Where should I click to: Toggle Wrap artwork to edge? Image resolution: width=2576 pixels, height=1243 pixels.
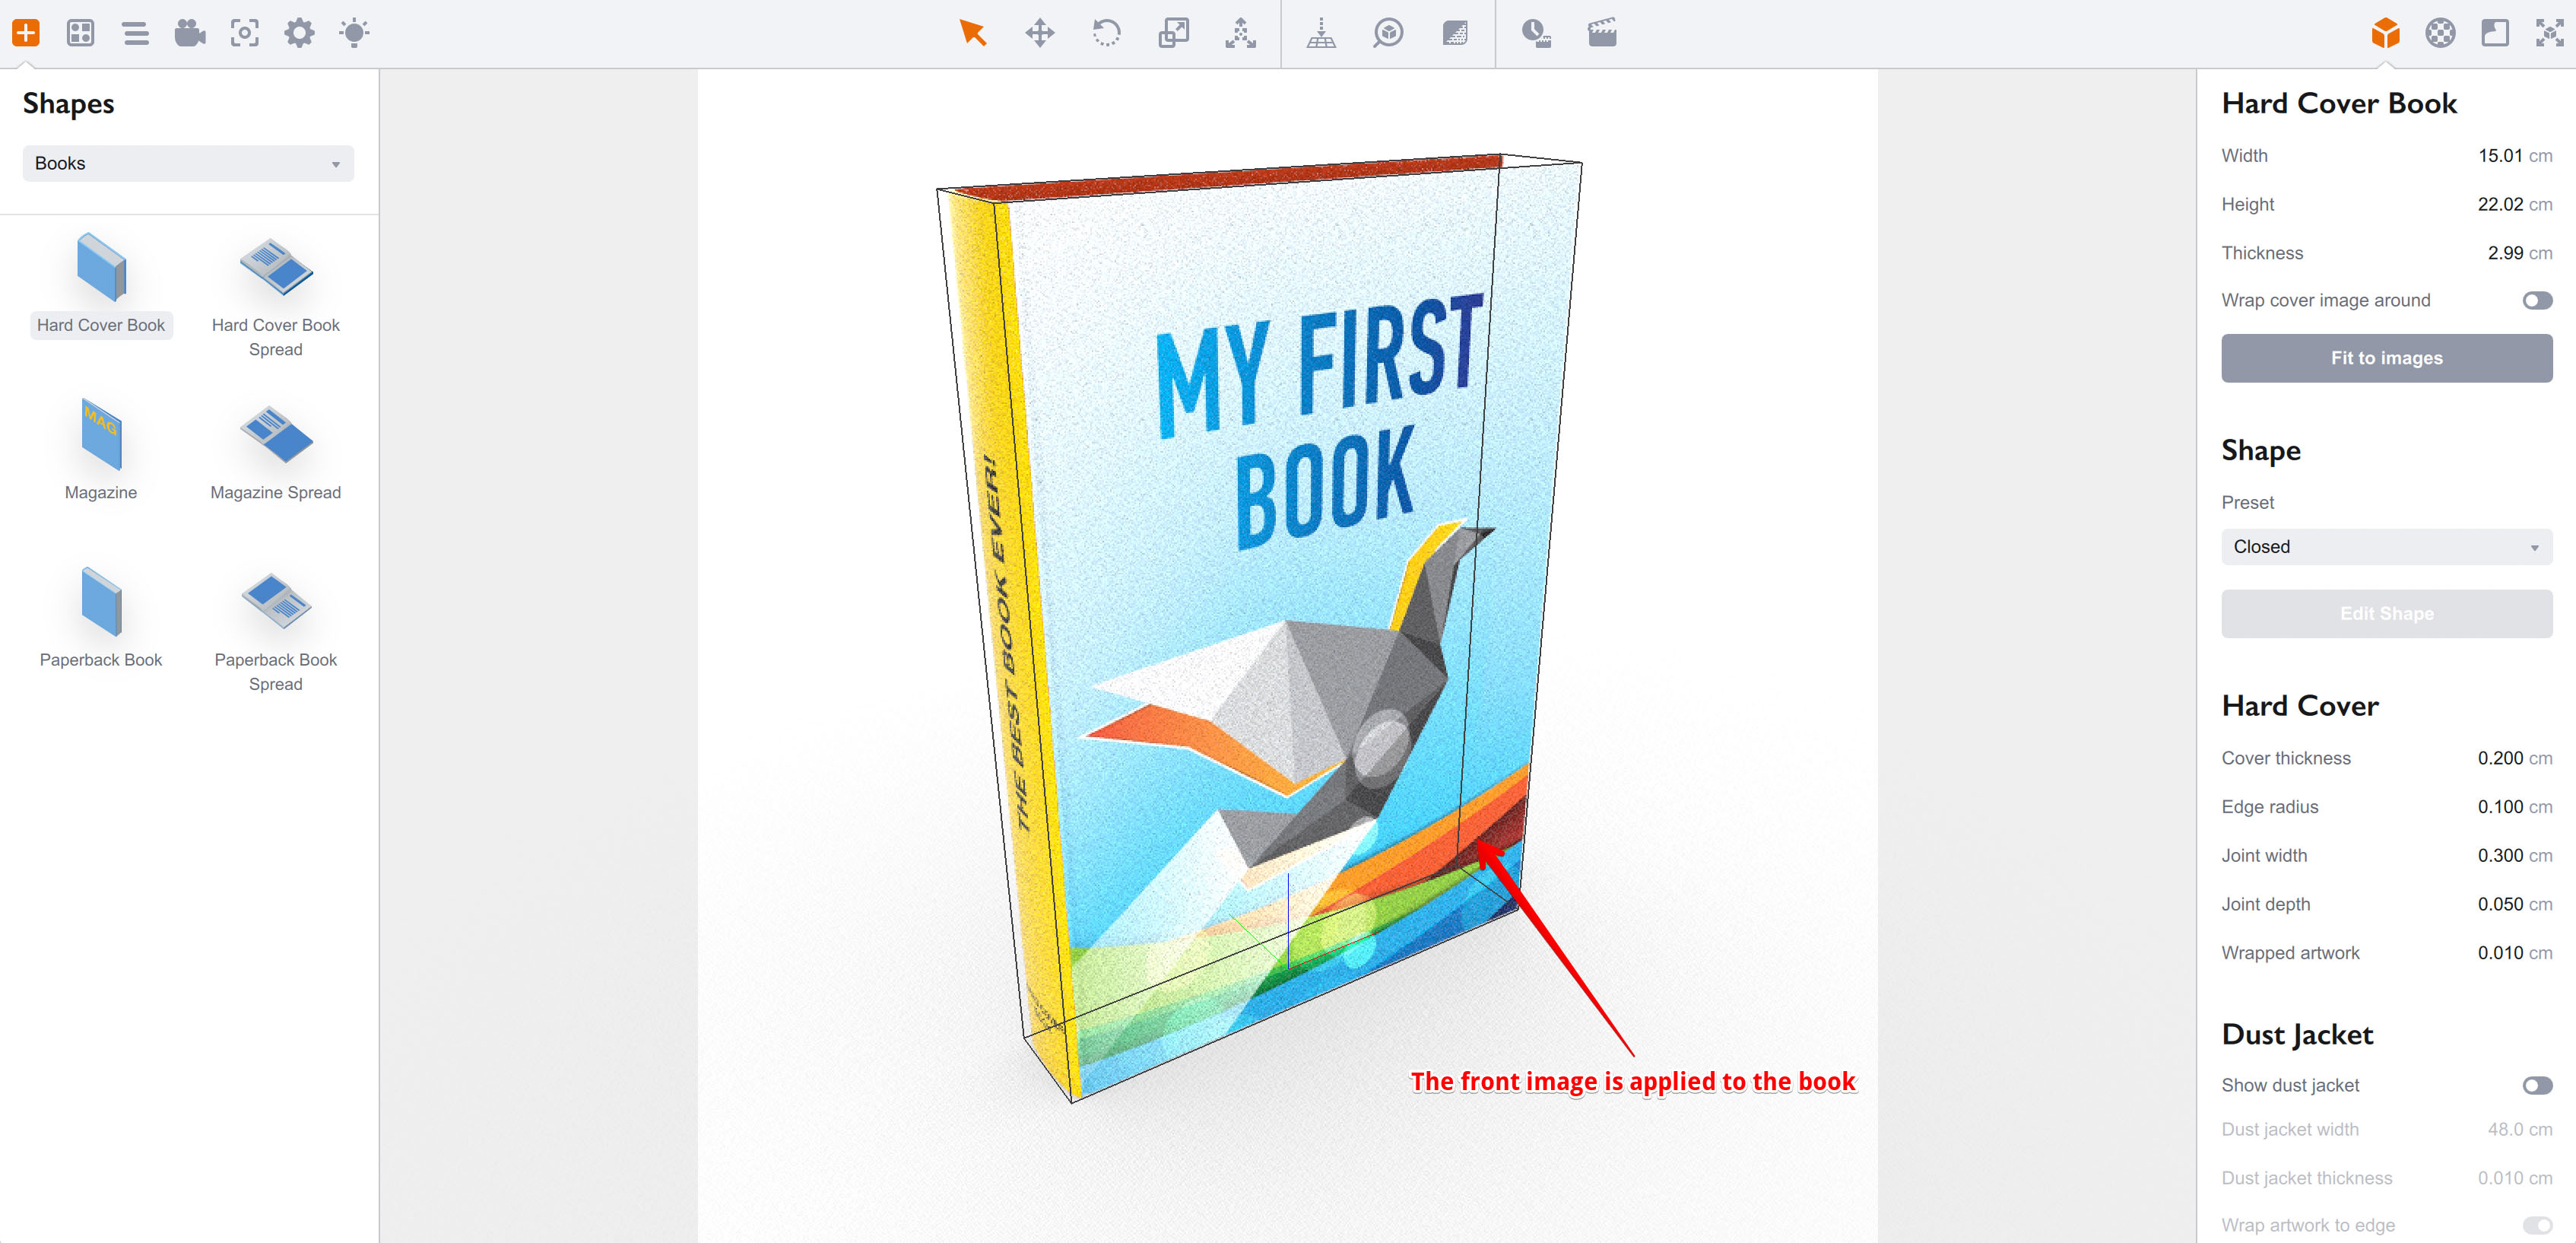(2536, 1225)
